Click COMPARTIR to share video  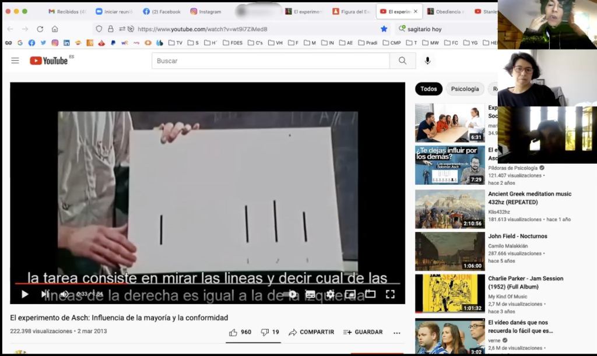coord(311,332)
